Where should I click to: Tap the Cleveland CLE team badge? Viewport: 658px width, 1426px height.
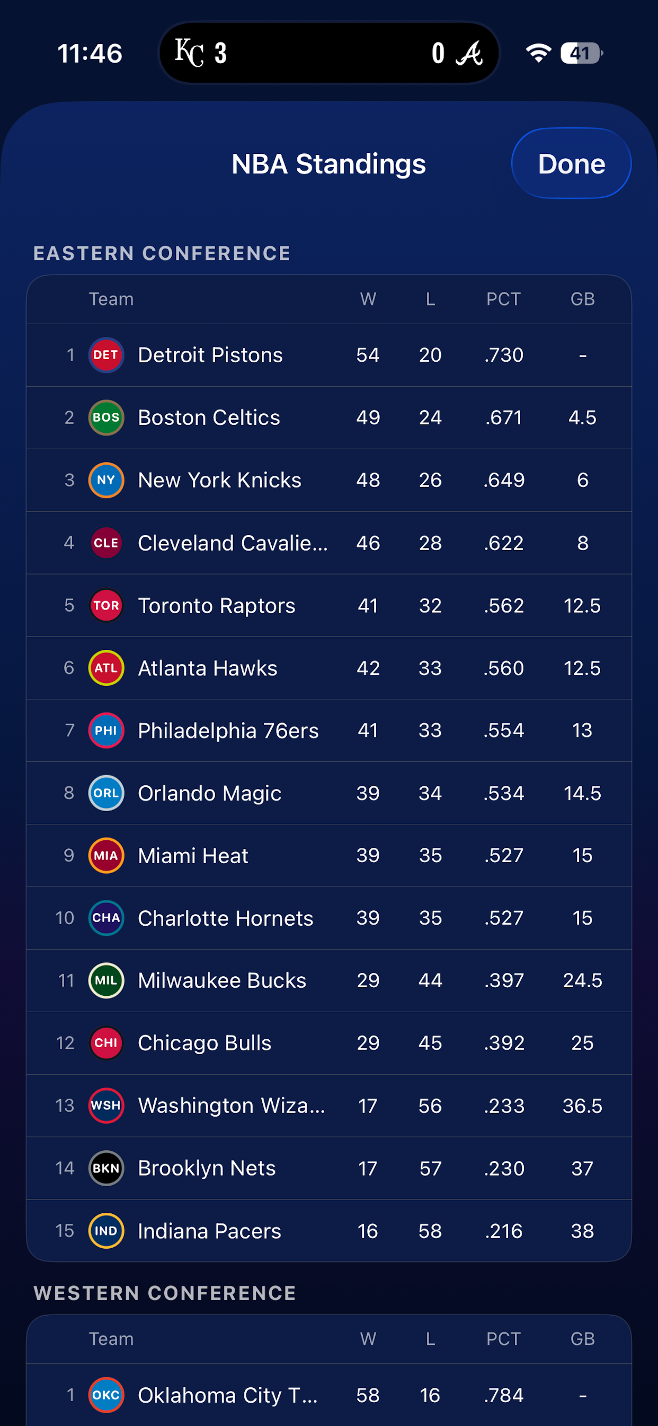click(105, 543)
